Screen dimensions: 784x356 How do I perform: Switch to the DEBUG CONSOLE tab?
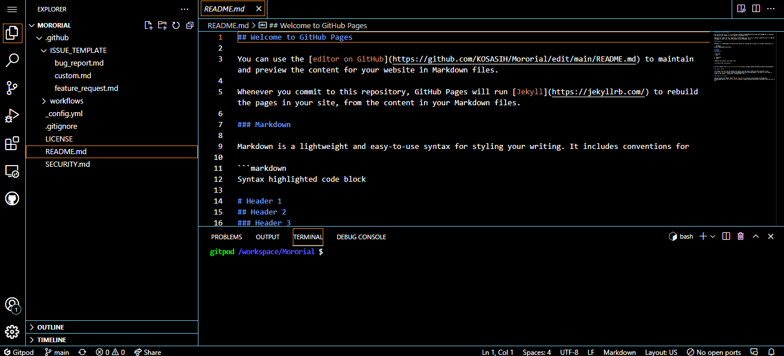click(361, 237)
